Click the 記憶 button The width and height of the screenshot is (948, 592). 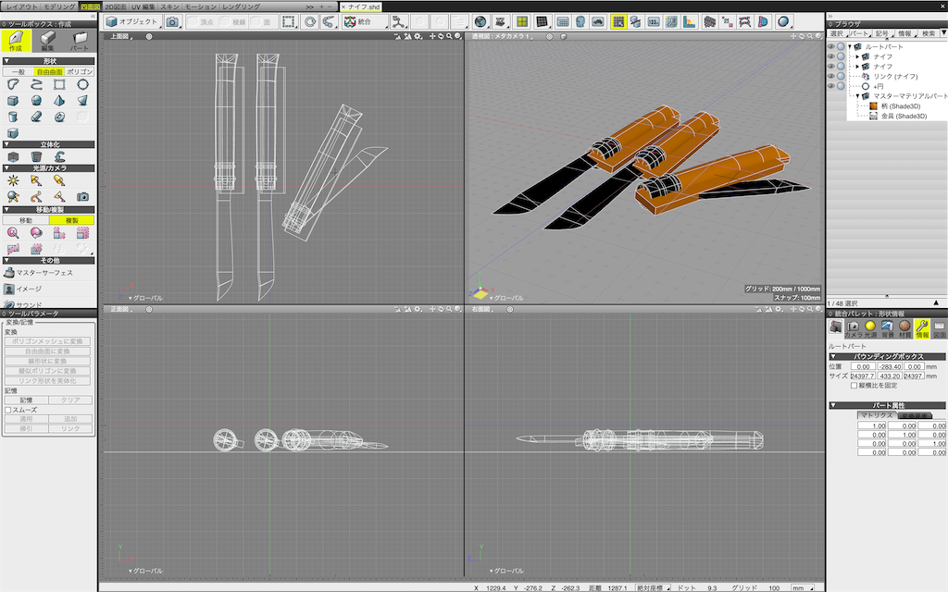click(26, 400)
